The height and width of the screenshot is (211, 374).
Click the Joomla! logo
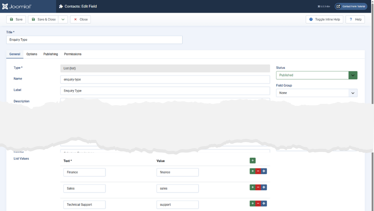pyautogui.click(x=17, y=7)
